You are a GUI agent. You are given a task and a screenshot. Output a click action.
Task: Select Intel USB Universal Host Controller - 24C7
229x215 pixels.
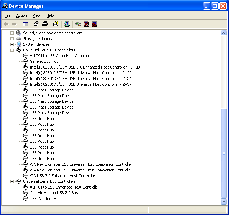81,84
